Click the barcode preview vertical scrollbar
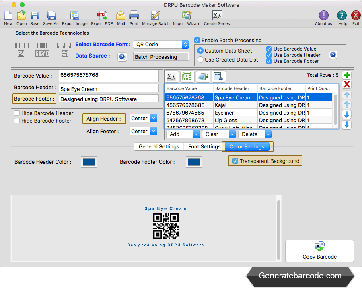The image size is (362, 288). [x=279, y=230]
